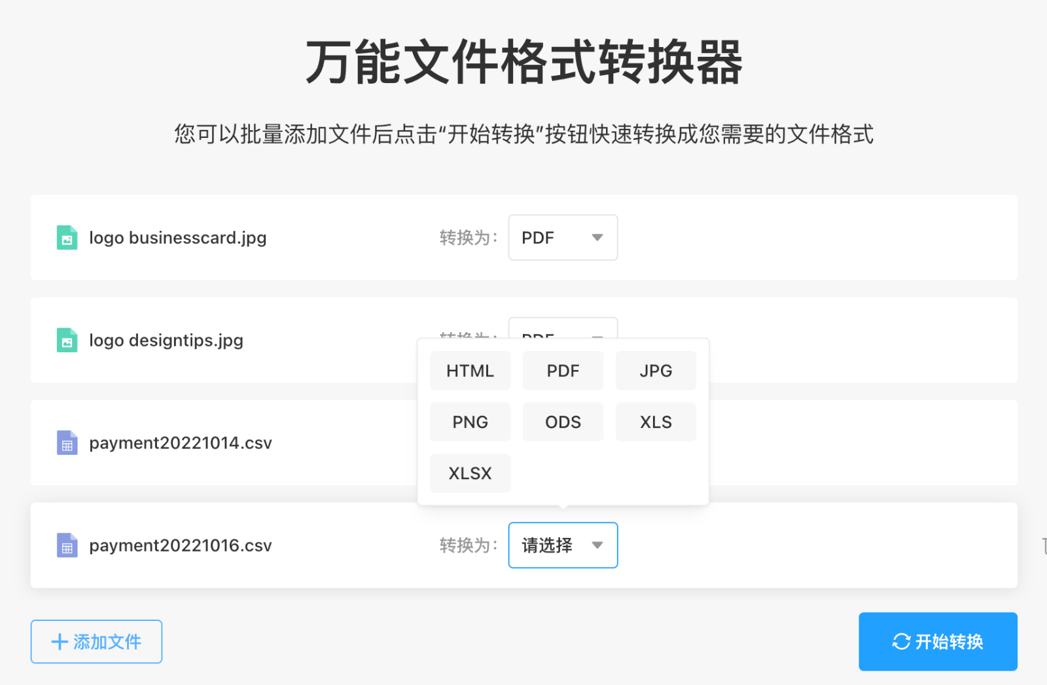Click the 开始转换 button to start conversion
1047x685 pixels.
(x=937, y=642)
